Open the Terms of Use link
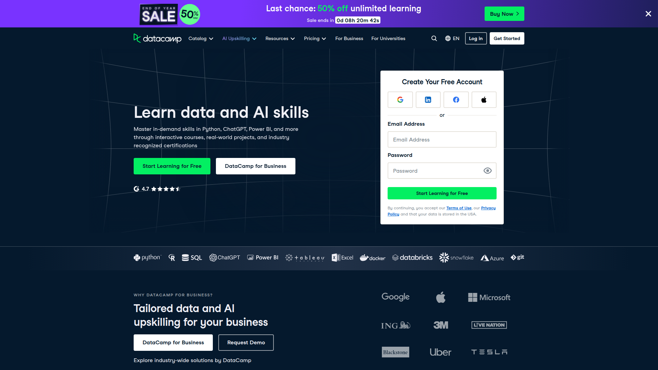The width and height of the screenshot is (658, 370). point(459,208)
